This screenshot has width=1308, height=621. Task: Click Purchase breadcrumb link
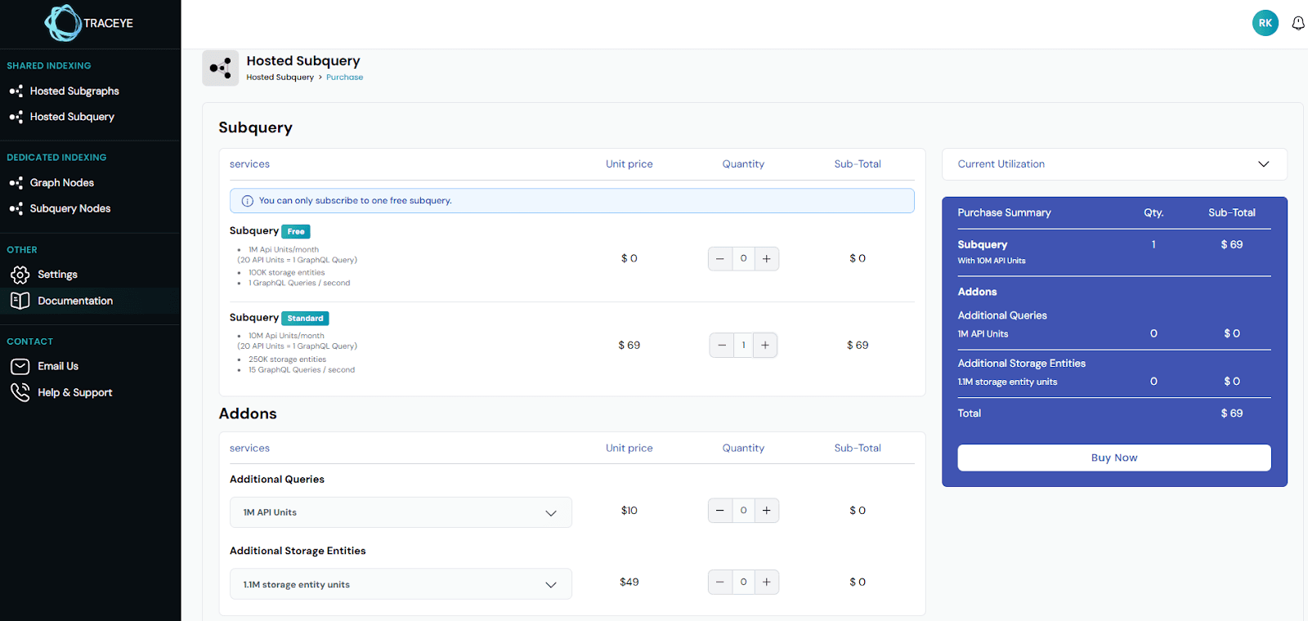pyautogui.click(x=344, y=78)
